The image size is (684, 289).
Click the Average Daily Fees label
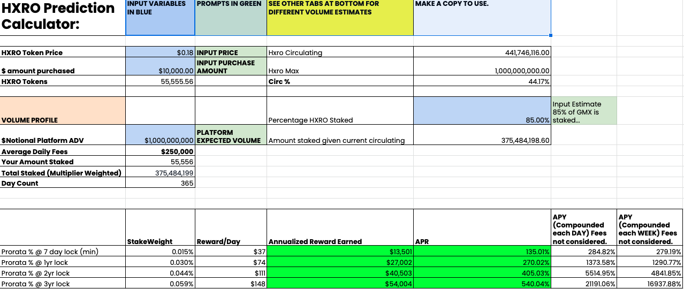(63, 151)
